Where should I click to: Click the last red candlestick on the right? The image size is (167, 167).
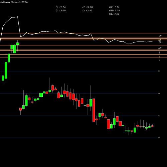(x=152, y=126)
